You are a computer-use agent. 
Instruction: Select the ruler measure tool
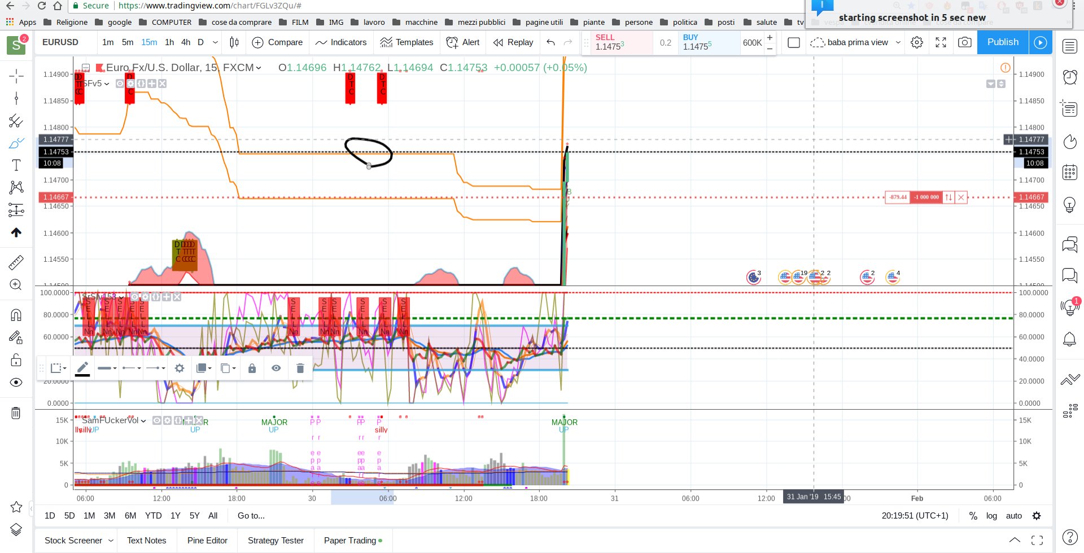[x=16, y=262]
